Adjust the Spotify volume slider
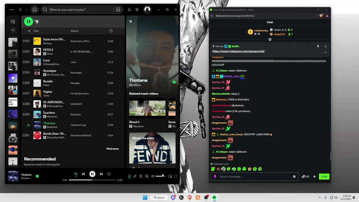Viewport: 359px width, 202px height. pyautogui.click(x=161, y=176)
